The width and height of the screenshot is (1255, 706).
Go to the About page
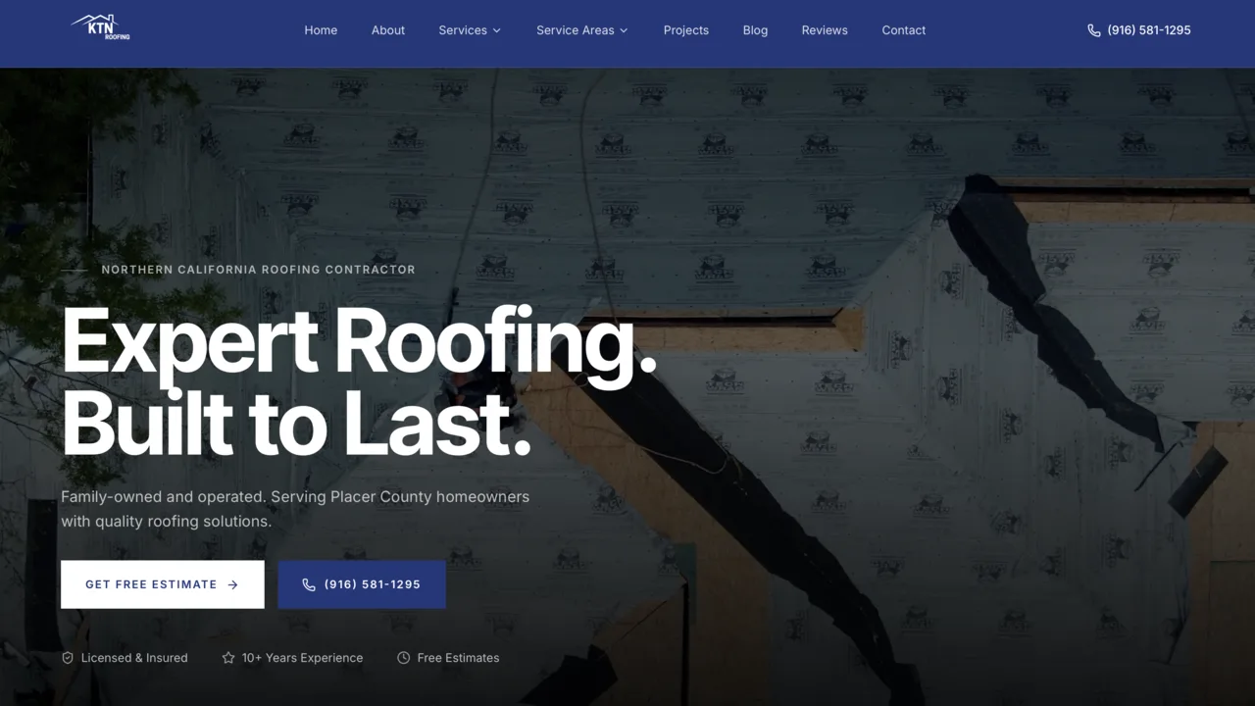(388, 30)
